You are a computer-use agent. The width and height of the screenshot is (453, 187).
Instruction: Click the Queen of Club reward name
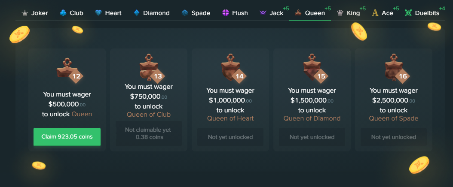pyautogui.click(x=149, y=115)
